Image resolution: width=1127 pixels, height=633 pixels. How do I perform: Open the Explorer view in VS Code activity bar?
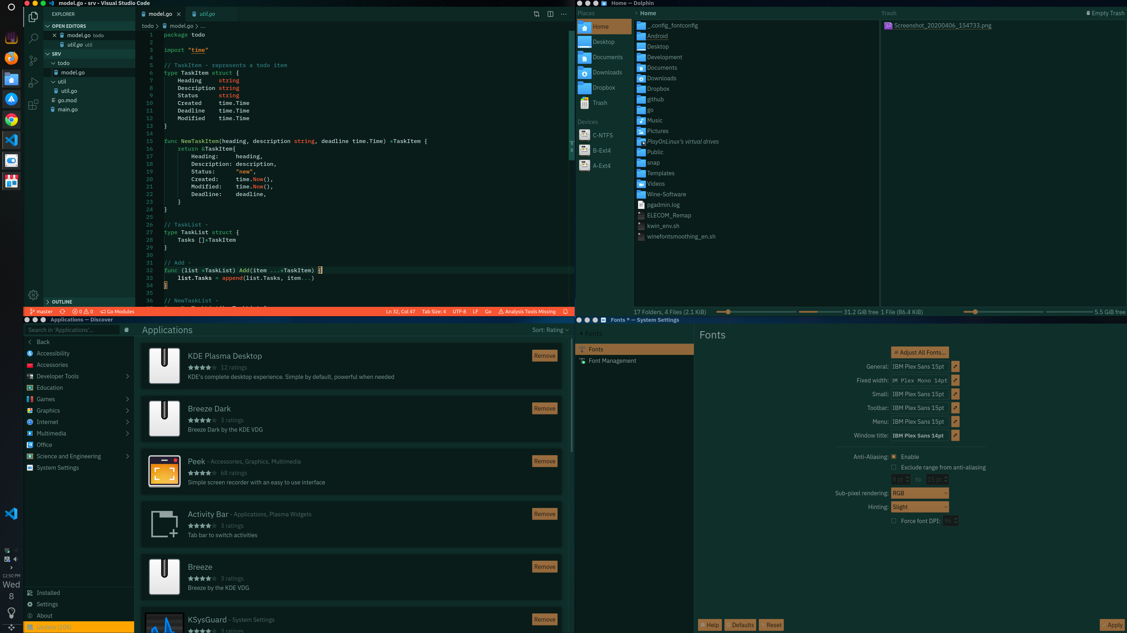pos(33,17)
